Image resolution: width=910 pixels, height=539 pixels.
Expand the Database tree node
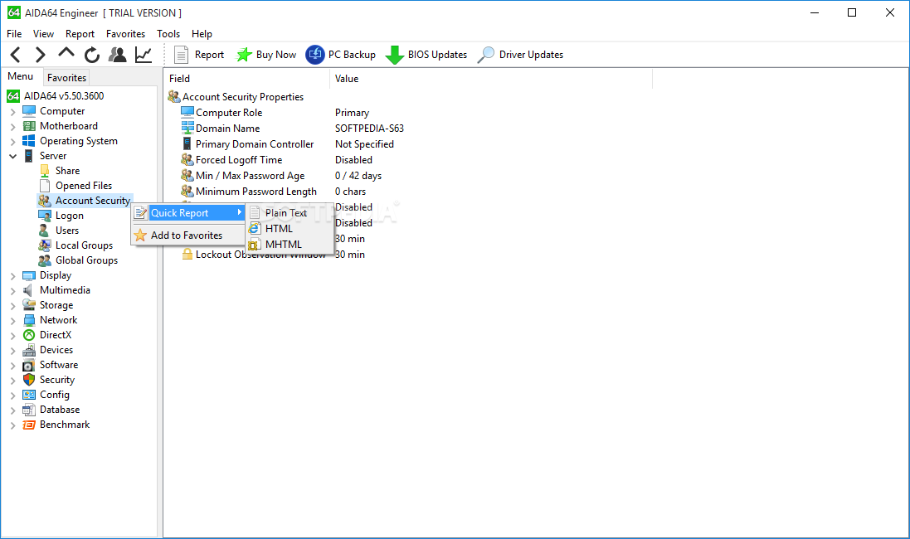pos(12,410)
